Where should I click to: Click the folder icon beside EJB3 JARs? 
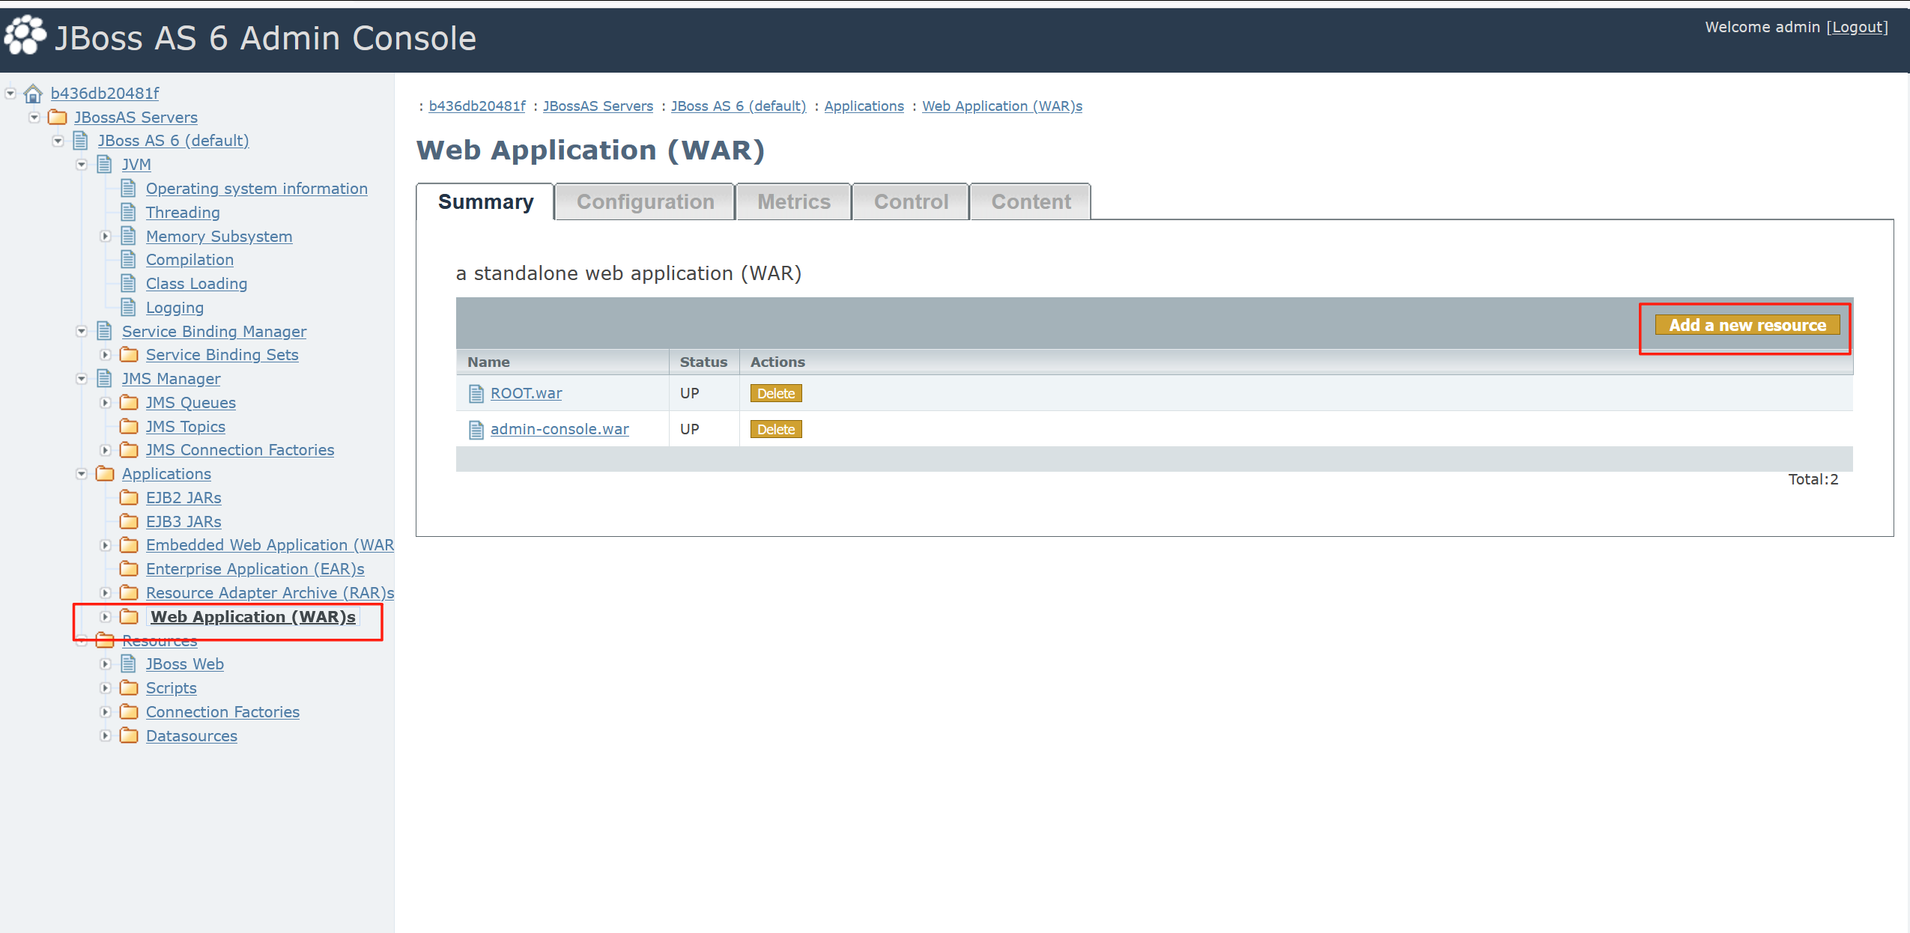point(129,521)
